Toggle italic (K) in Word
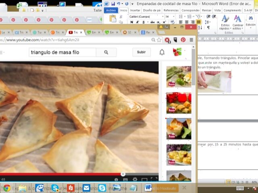The height and width of the screenshot is (193, 258). 137,22
